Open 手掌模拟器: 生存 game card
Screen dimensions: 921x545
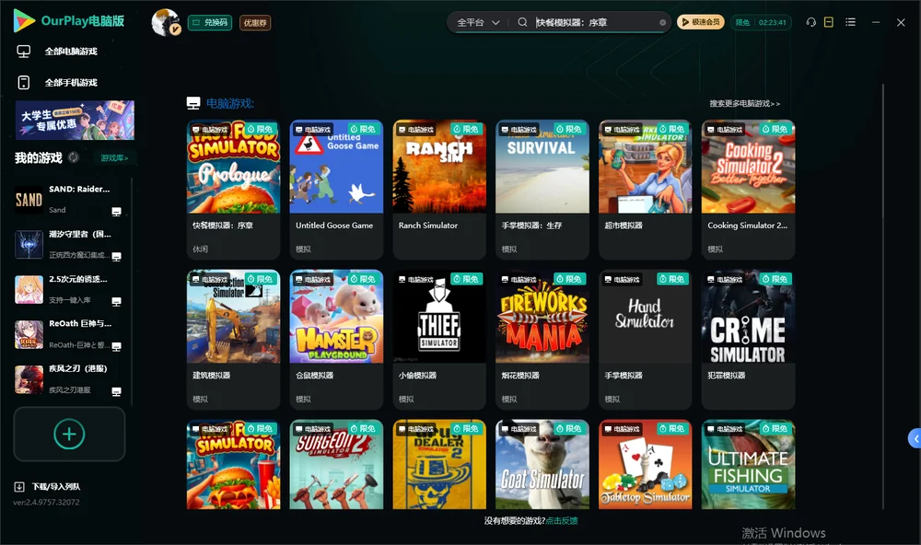coord(542,190)
